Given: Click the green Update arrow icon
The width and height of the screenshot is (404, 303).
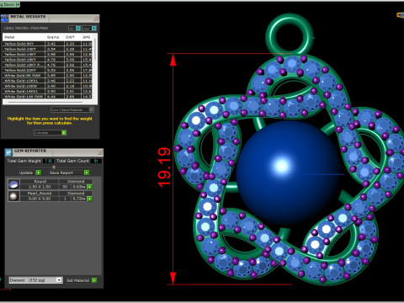Looking at the screenshot, I should 39,173.
